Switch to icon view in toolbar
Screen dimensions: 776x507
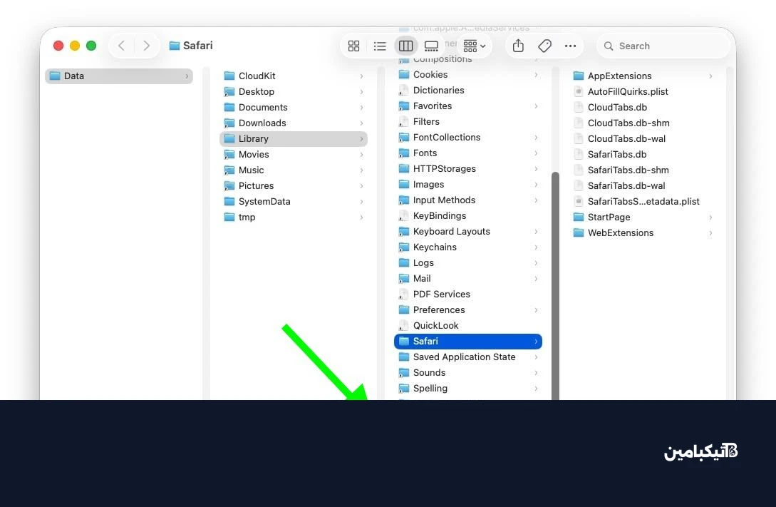click(x=353, y=46)
